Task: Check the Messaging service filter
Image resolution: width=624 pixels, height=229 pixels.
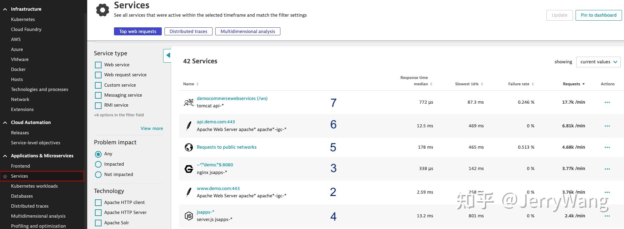Action: (x=98, y=95)
